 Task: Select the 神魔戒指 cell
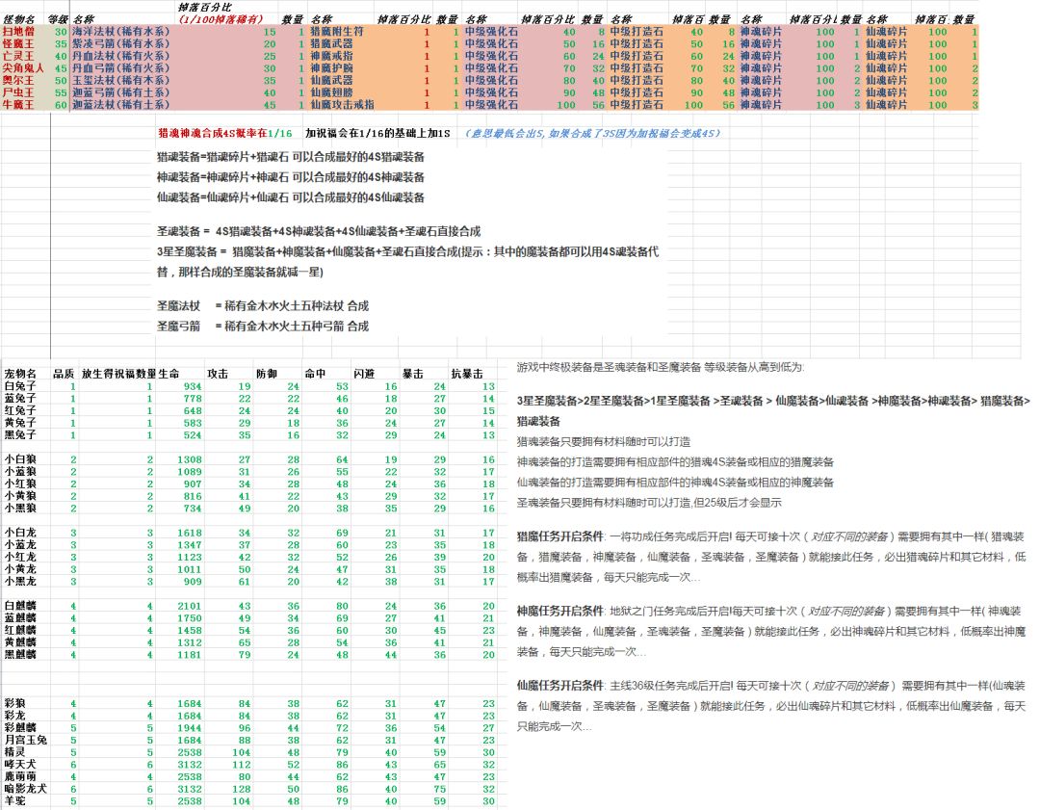(331, 57)
